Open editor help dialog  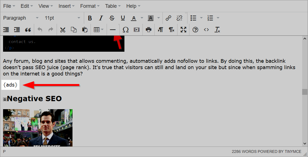click(195, 30)
